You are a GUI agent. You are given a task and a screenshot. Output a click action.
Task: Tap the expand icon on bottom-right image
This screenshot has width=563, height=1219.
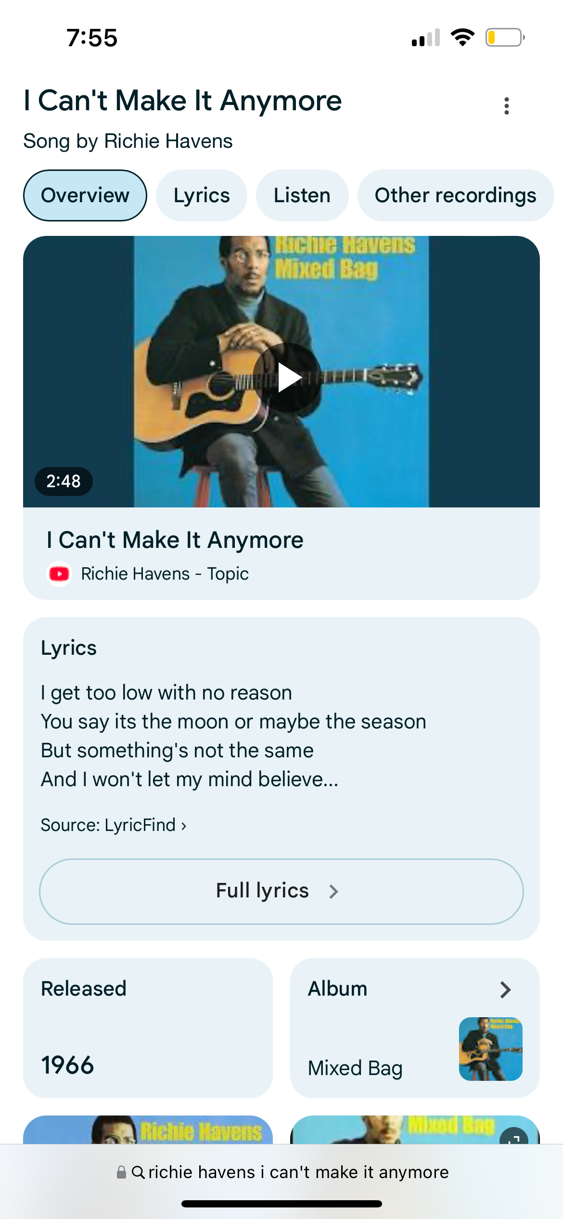pos(513,1138)
